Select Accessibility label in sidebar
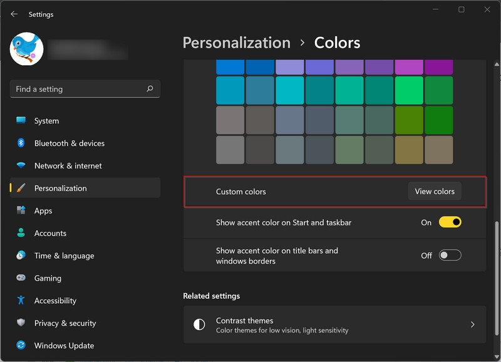The height and width of the screenshot is (362, 501). [x=55, y=301]
